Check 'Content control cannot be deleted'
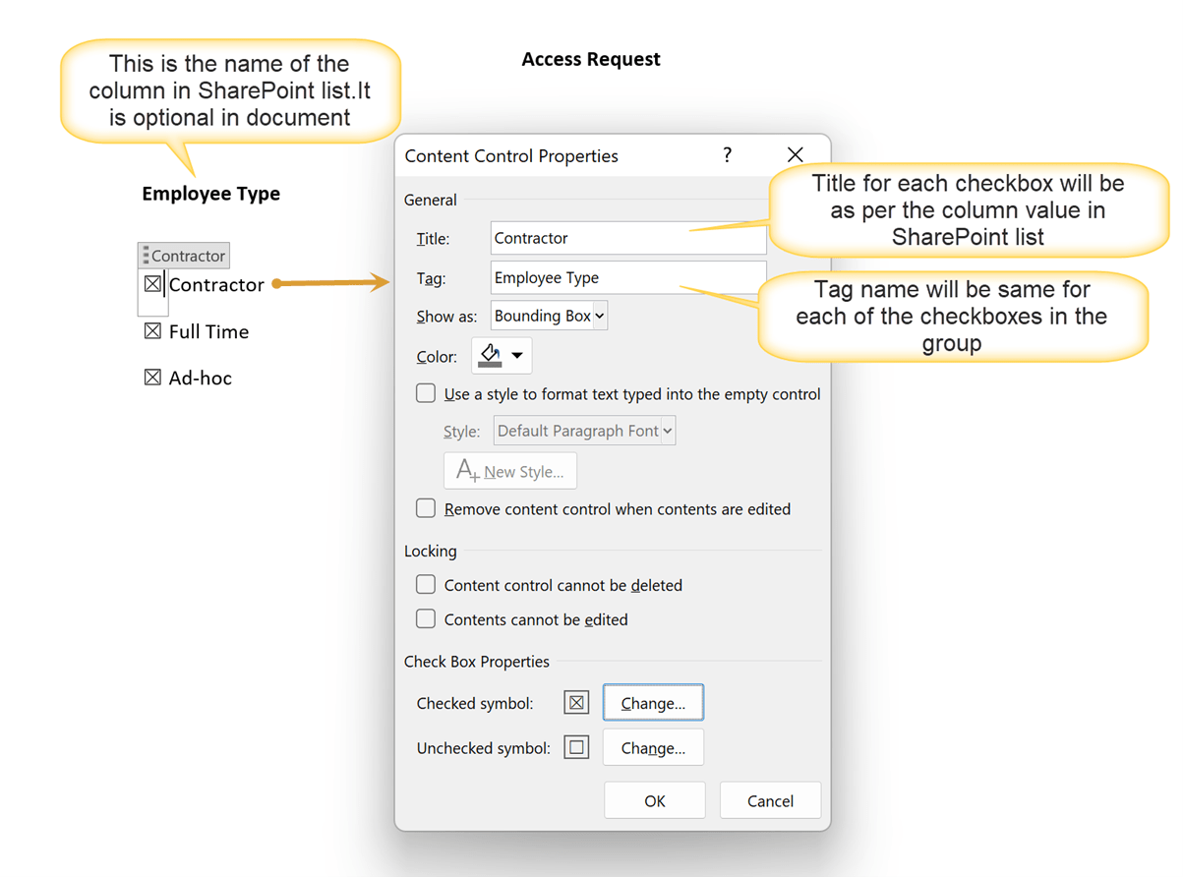1183x877 pixels. 425,584
